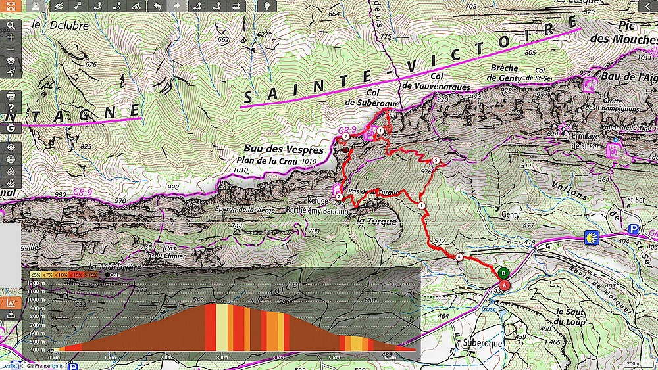Click the G button in left sidebar
The height and width of the screenshot is (370, 658).
click(x=11, y=128)
